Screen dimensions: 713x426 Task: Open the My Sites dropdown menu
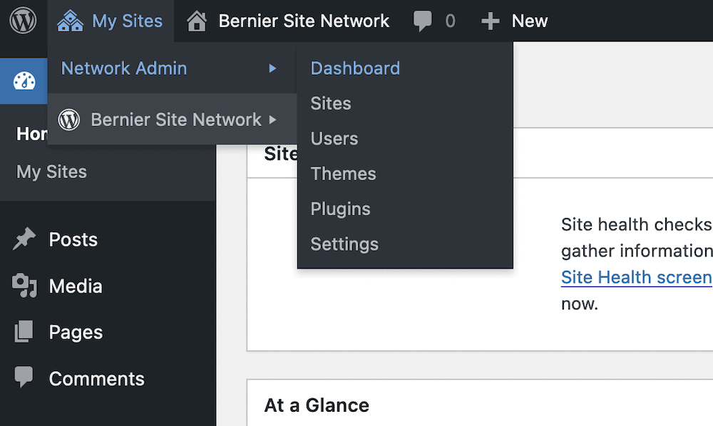110,21
